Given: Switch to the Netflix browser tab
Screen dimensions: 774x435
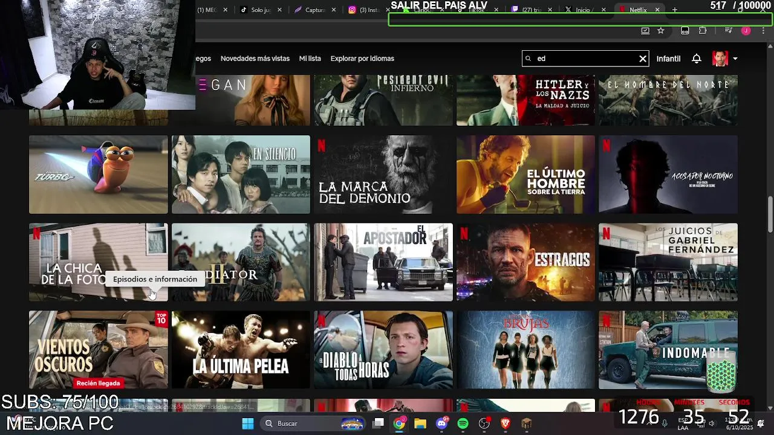Looking at the screenshot, I should click(640, 10).
